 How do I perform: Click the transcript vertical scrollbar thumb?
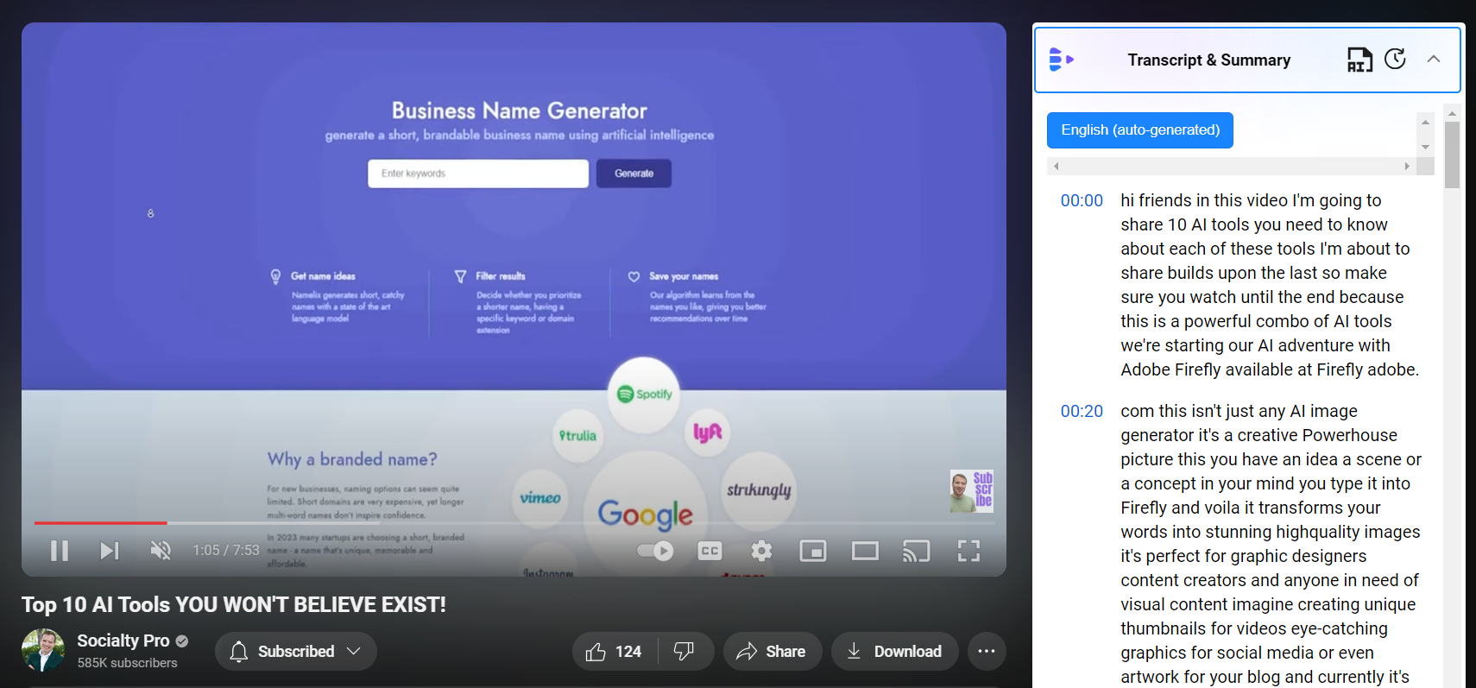point(1452,155)
